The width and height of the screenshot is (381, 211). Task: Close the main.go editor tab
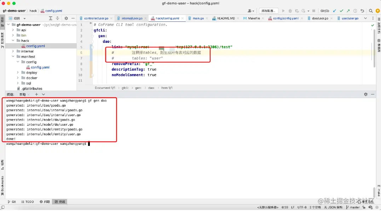click(x=207, y=18)
